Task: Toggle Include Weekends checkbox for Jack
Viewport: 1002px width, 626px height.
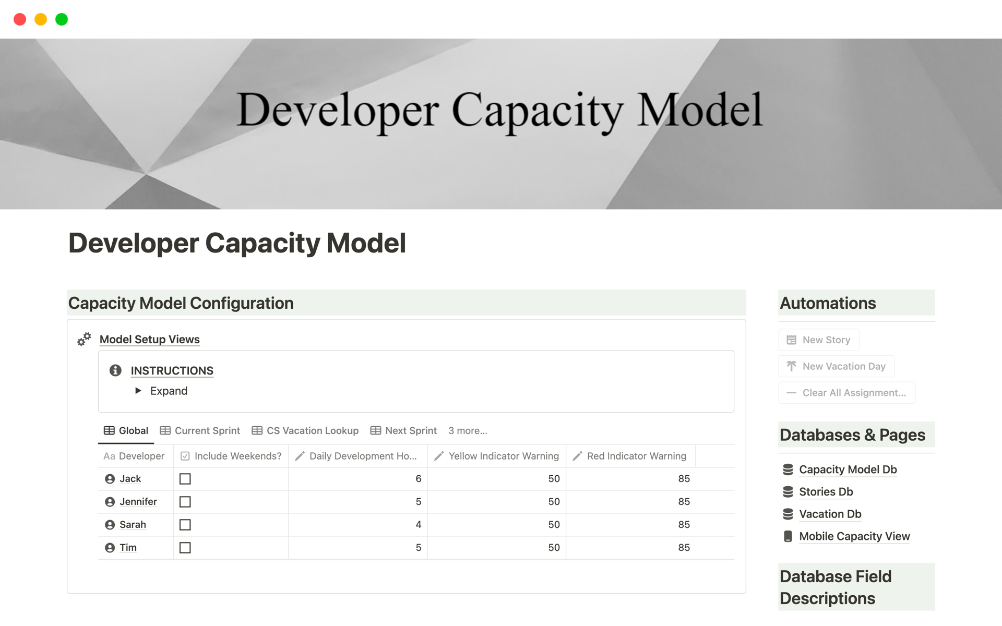Action: [185, 478]
